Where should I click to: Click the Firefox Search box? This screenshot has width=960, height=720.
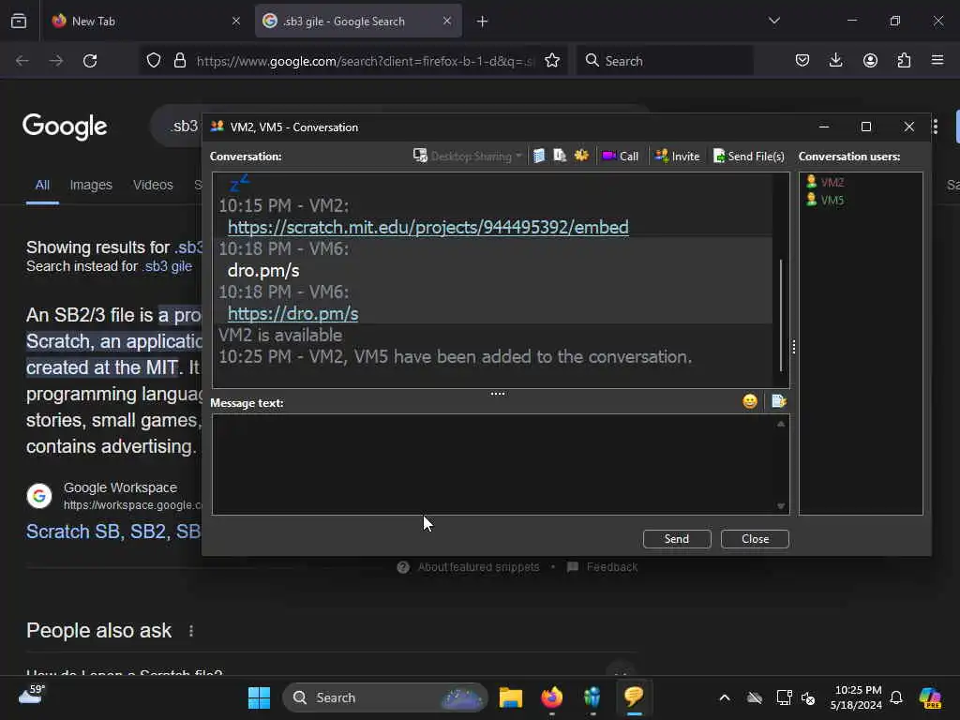(x=665, y=61)
